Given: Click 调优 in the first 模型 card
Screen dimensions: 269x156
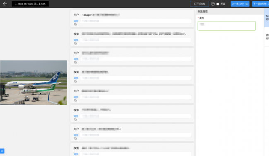Looking at the screenshot, I should tap(76, 40).
